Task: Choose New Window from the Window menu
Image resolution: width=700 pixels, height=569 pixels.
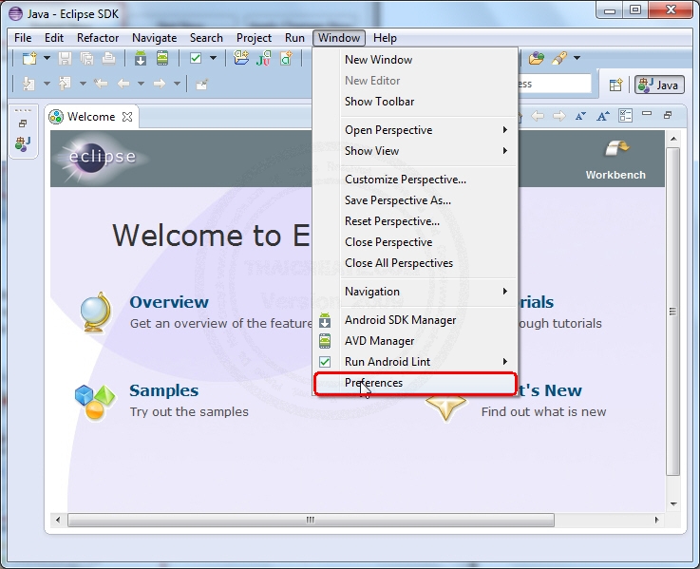Action: click(416, 60)
